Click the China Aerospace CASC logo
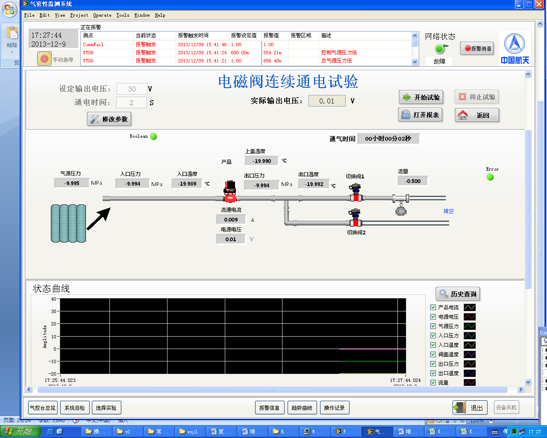This screenshot has width=547, height=438. pyautogui.click(x=515, y=48)
